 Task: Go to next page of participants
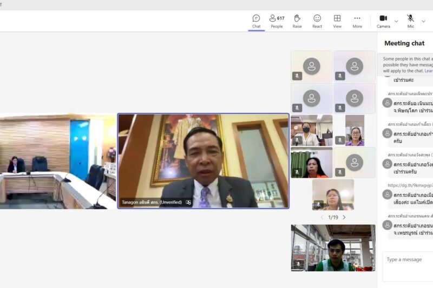click(344, 217)
